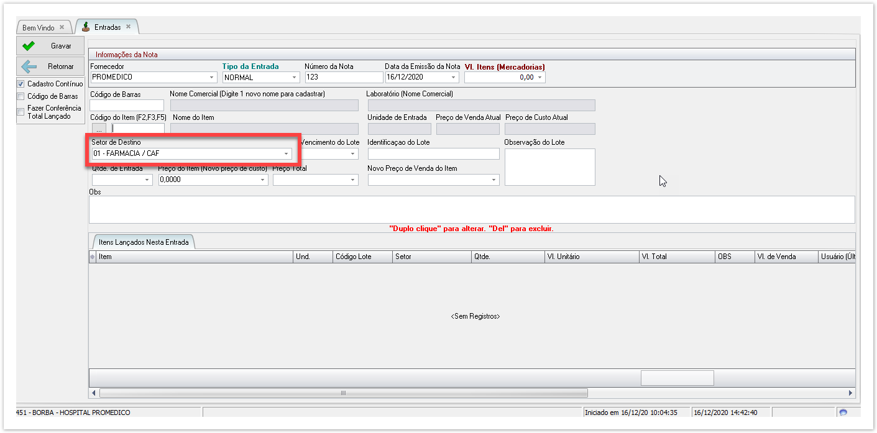This screenshot has height=433, width=877.
Task: Click the green checkmark Gravar icon
Action: (29, 46)
